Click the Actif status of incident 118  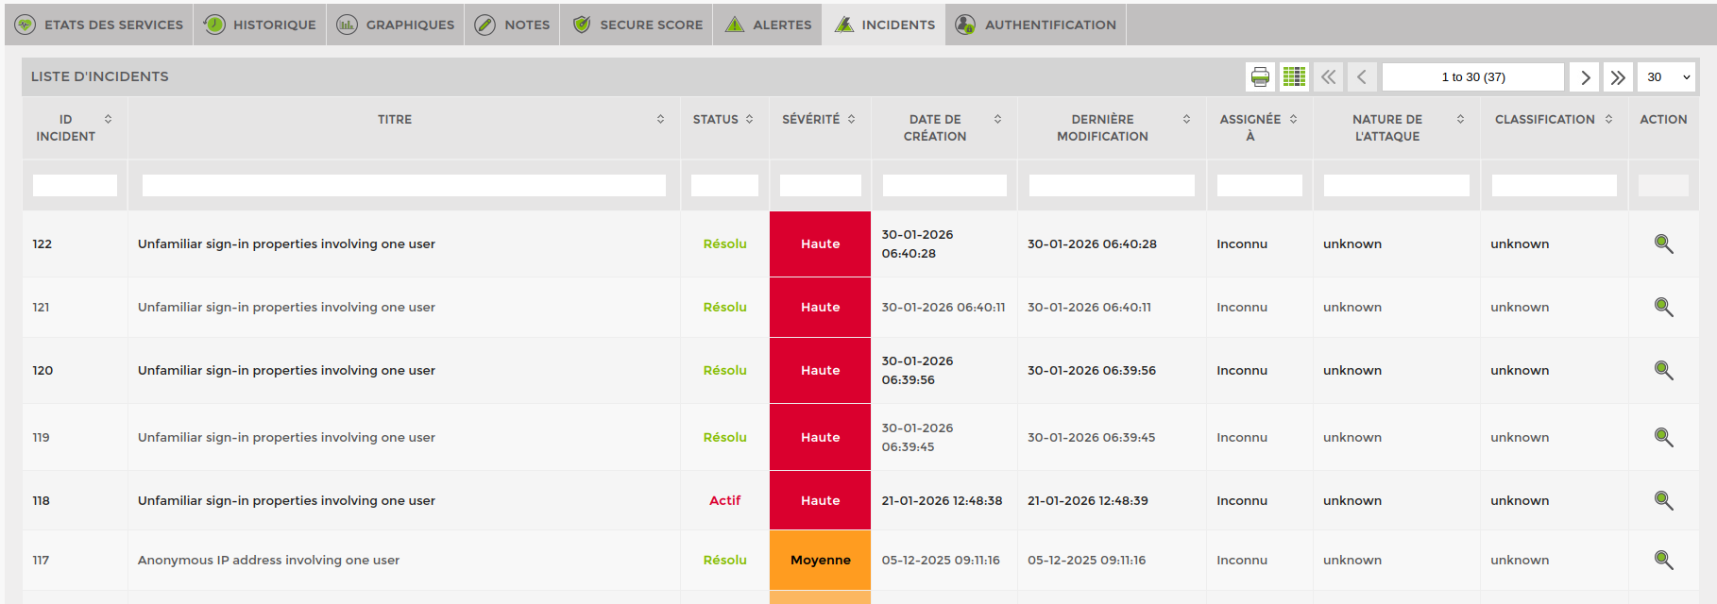tap(724, 501)
